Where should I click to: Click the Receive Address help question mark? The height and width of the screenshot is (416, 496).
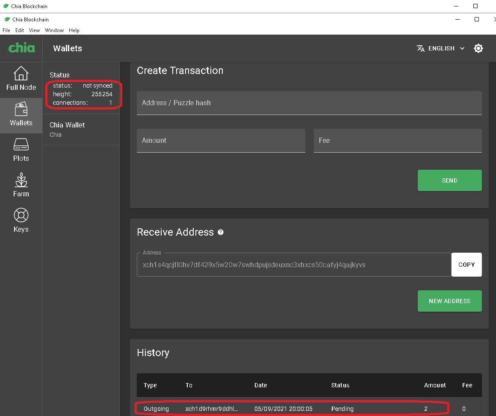pyautogui.click(x=221, y=232)
